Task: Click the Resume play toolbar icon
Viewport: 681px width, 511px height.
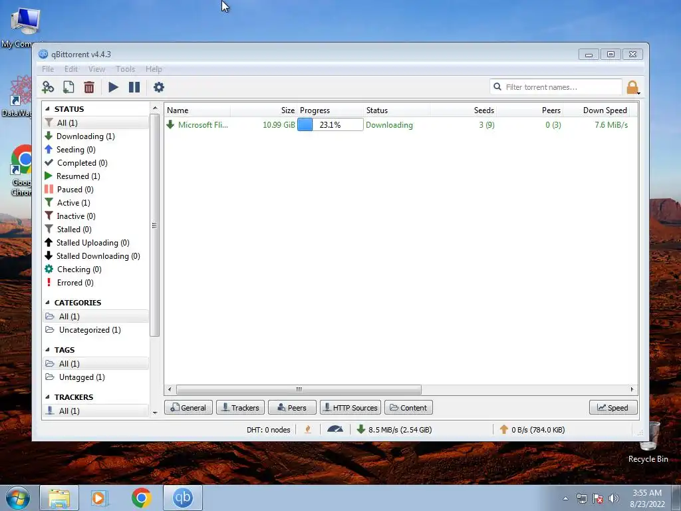Action: point(113,87)
